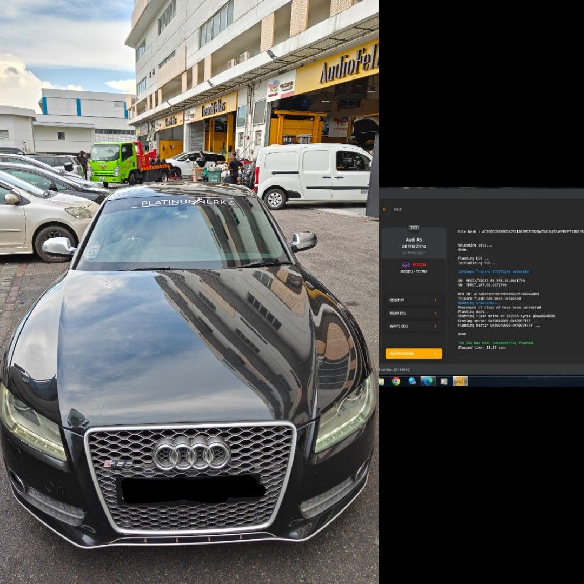The width and height of the screenshot is (584, 584).
Task: Click the serial number in status bar
Action: click(x=395, y=370)
